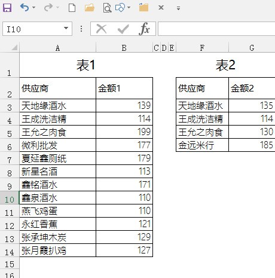Select the 永红香蕉 cell
Image resolution: width=275 pixels, height=278 pixels.
pyautogui.click(x=57, y=224)
